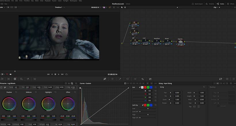Toggle viewer full-screen expand icon

tap(114, 7)
